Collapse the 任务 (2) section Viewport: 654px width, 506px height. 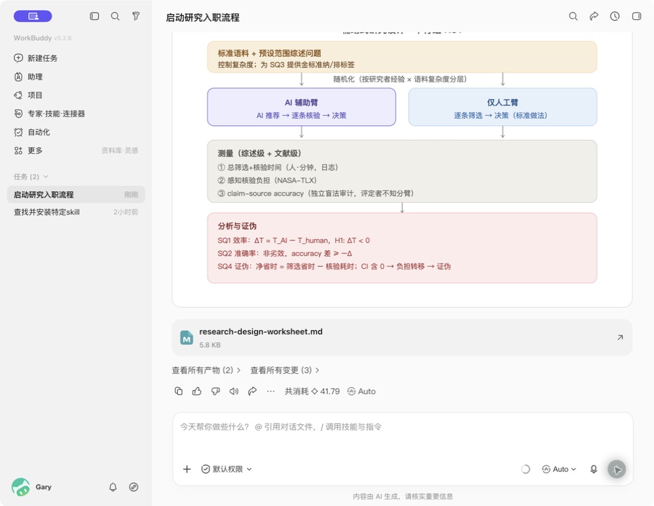click(x=31, y=177)
